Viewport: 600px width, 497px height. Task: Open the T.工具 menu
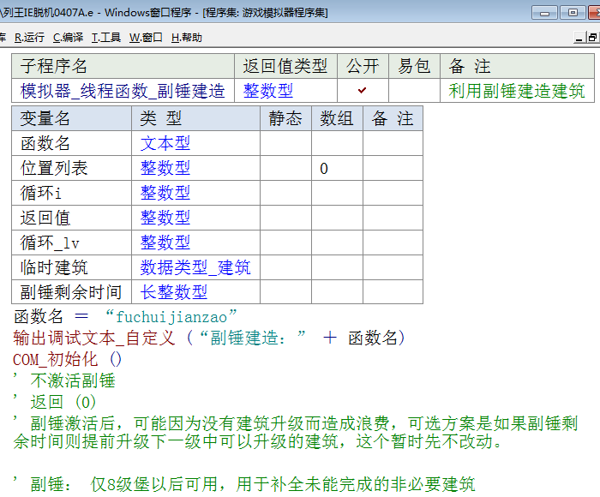106,38
